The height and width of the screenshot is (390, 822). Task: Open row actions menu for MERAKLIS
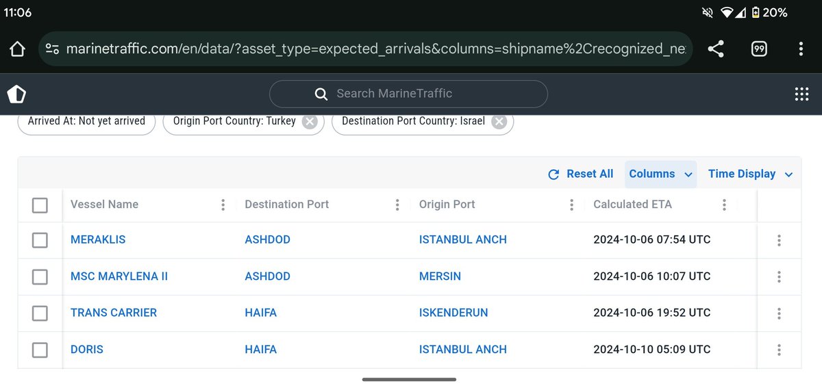[x=780, y=240]
